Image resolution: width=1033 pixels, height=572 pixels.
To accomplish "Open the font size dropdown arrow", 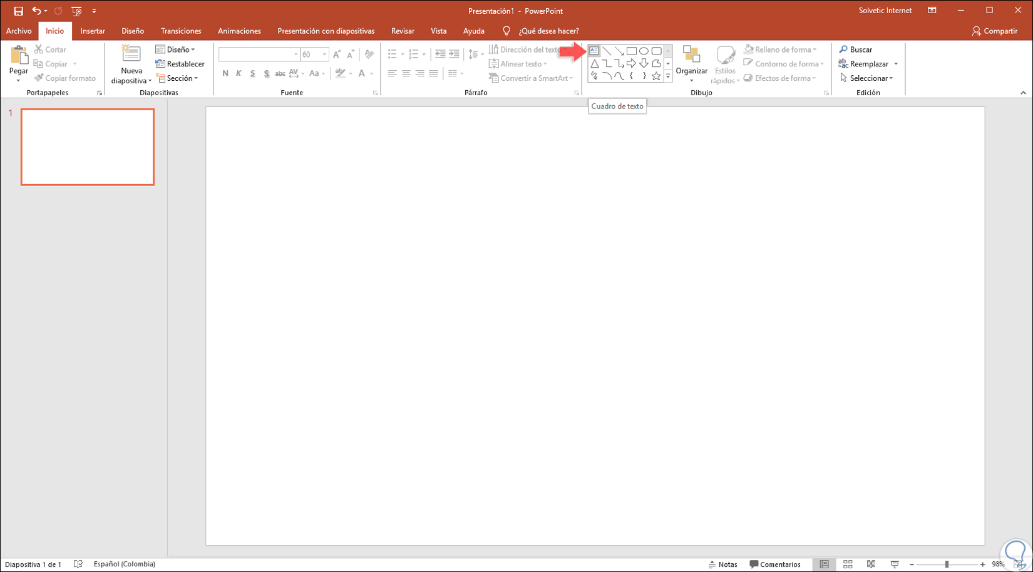I will [x=324, y=55].
